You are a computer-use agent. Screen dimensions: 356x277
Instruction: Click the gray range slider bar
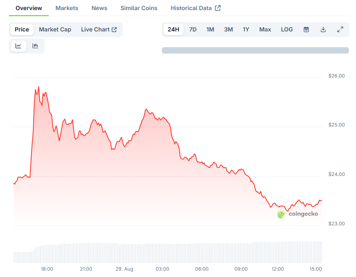[x=255, y=51]
